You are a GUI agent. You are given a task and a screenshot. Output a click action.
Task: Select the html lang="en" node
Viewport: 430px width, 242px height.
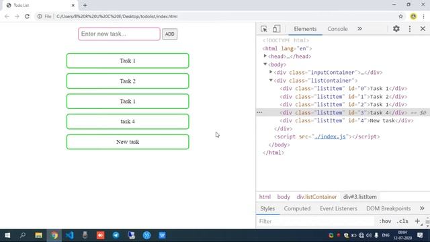tap(287, 48)
